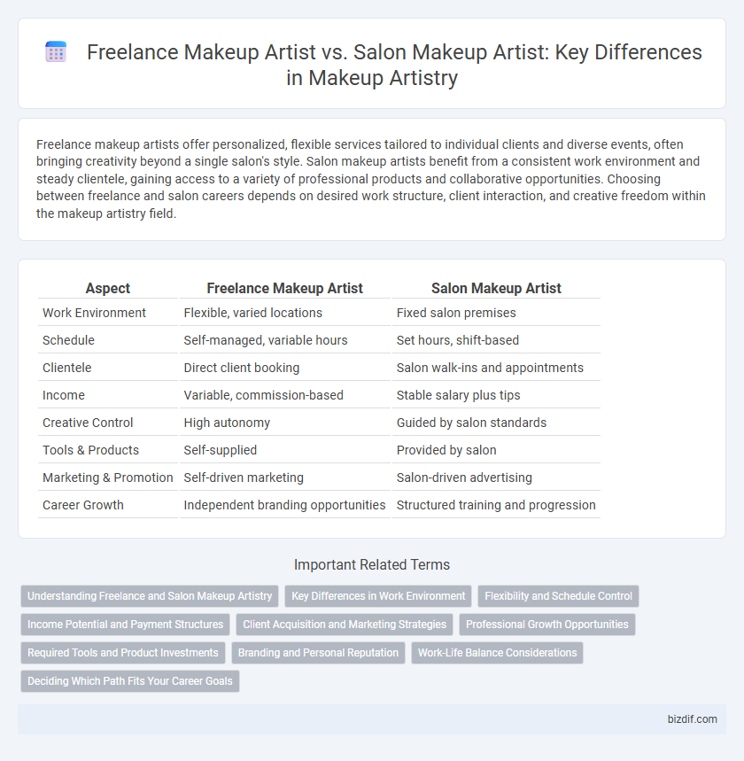
Task: Click the 'Salon Makeup Artist' column header
Action: pyautogui.click(x=496, y=288)
